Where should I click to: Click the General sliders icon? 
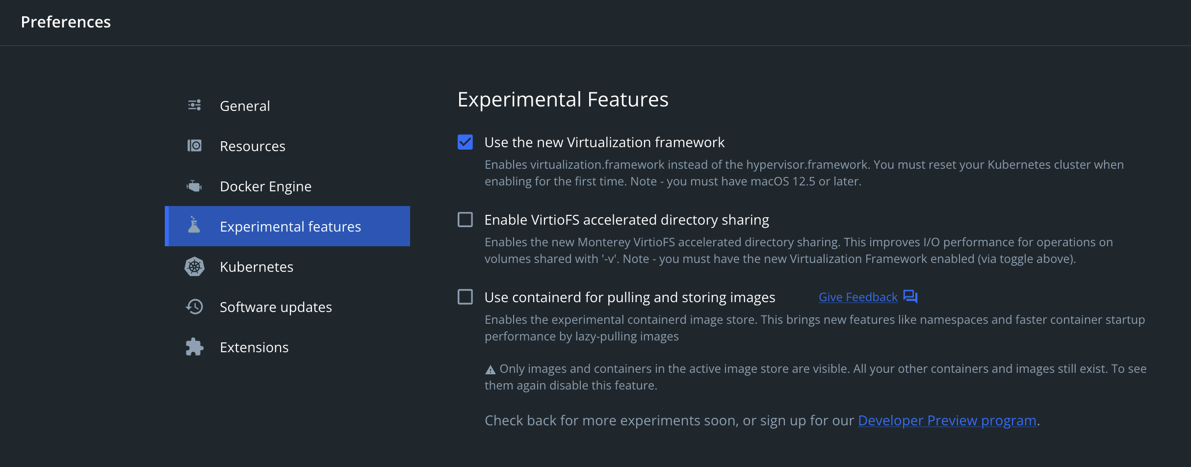(194, 105)
